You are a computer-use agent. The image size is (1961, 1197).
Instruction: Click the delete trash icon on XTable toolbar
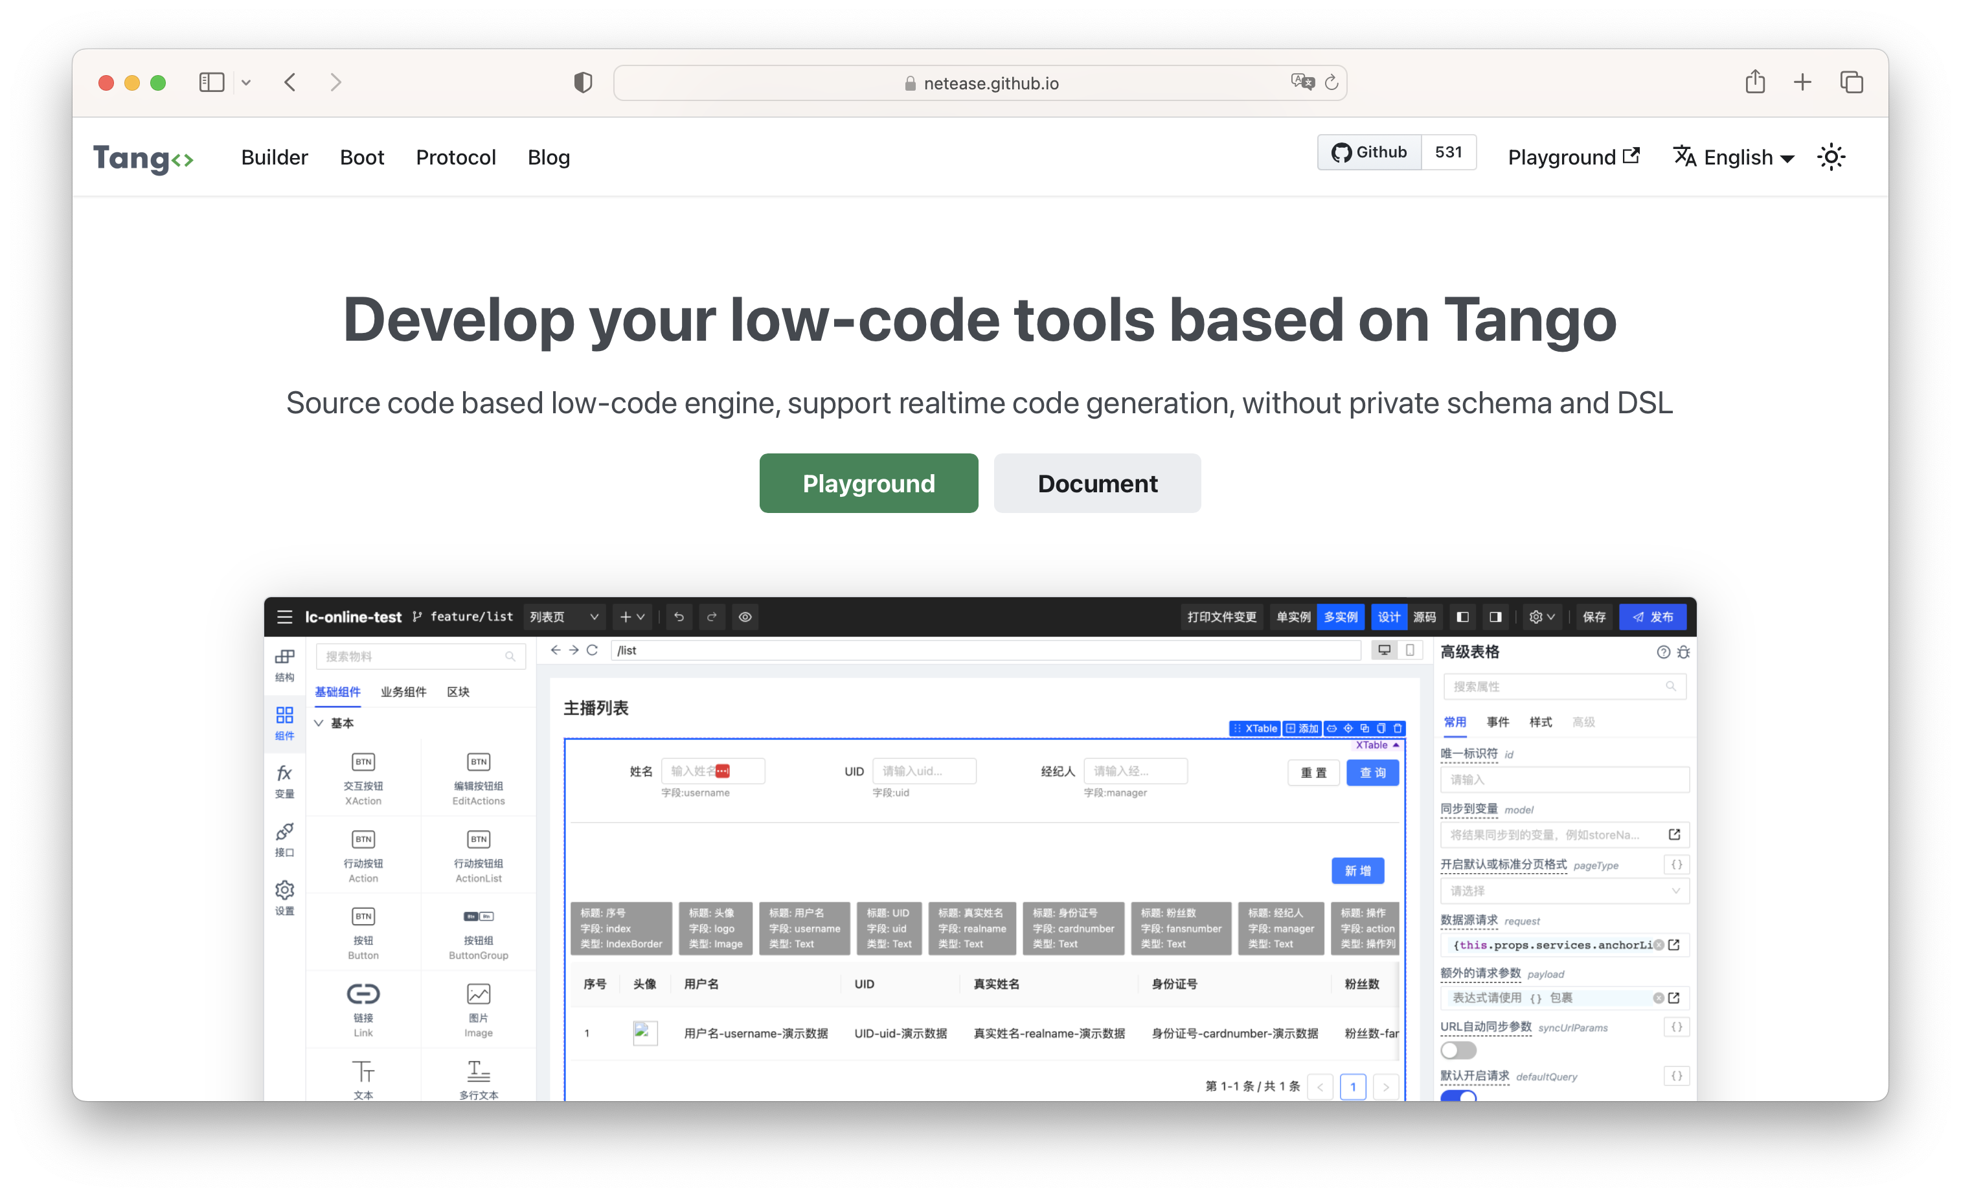click(1398, 728)
